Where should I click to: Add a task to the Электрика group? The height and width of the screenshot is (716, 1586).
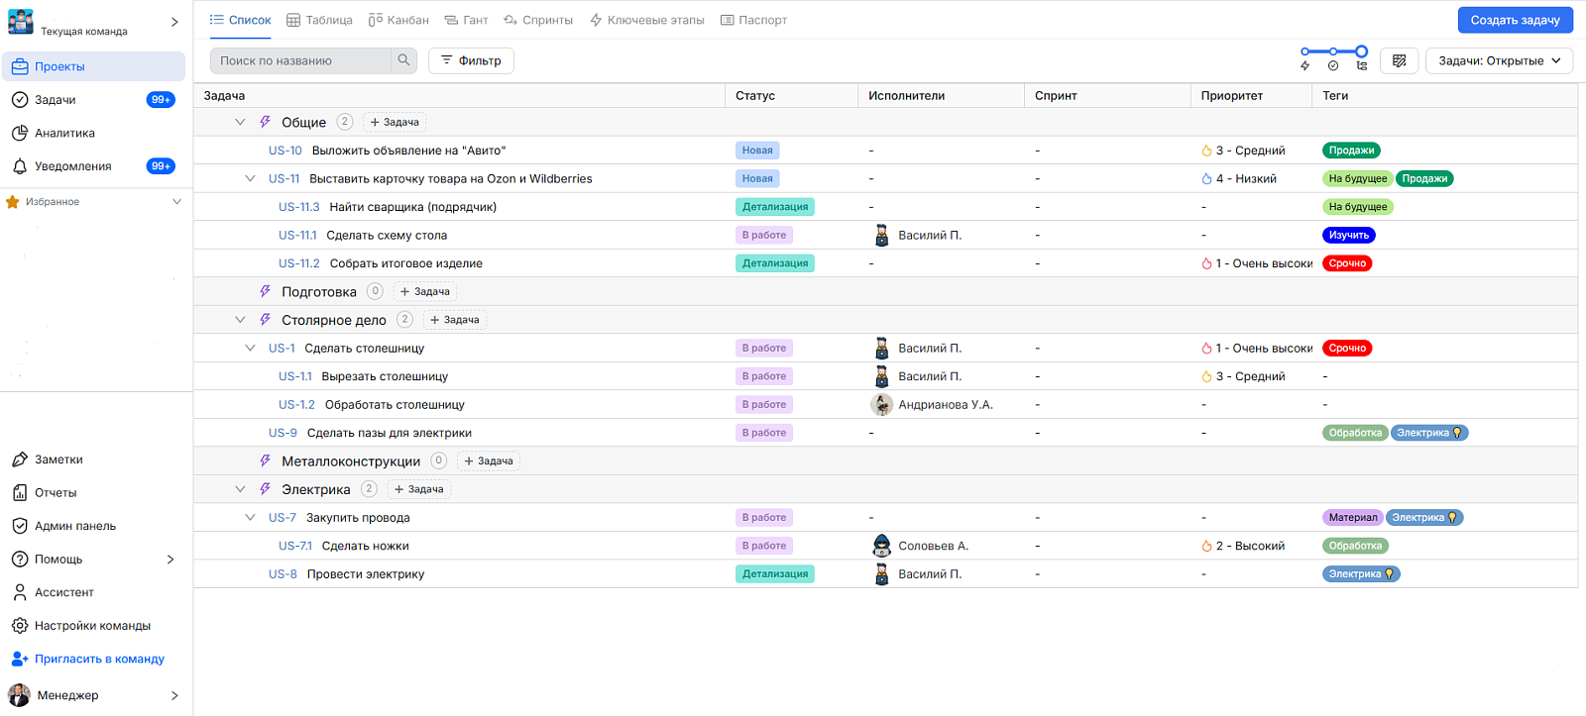pyautogui.click(x=418, y=489)
